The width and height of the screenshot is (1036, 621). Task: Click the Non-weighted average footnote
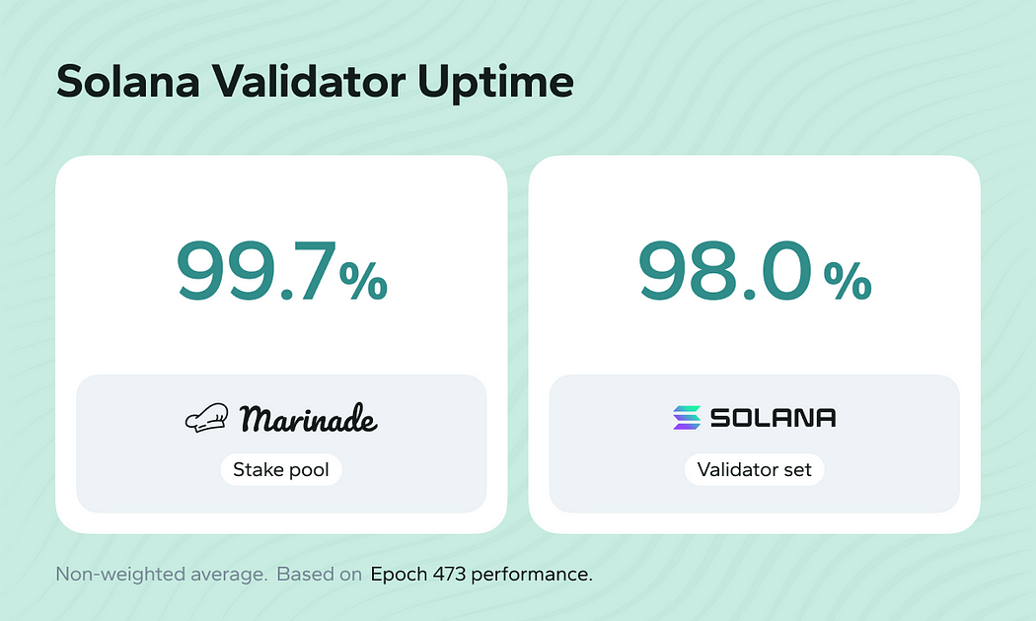(x=161, y=574)
